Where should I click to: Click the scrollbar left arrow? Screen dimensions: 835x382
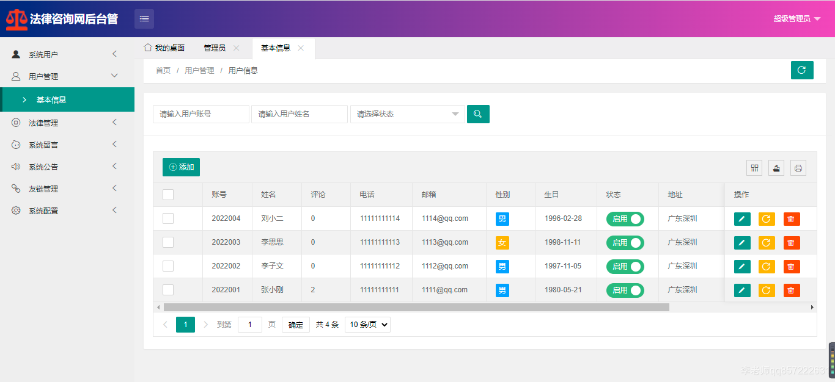pyautogui.click(x=158, y=307)
